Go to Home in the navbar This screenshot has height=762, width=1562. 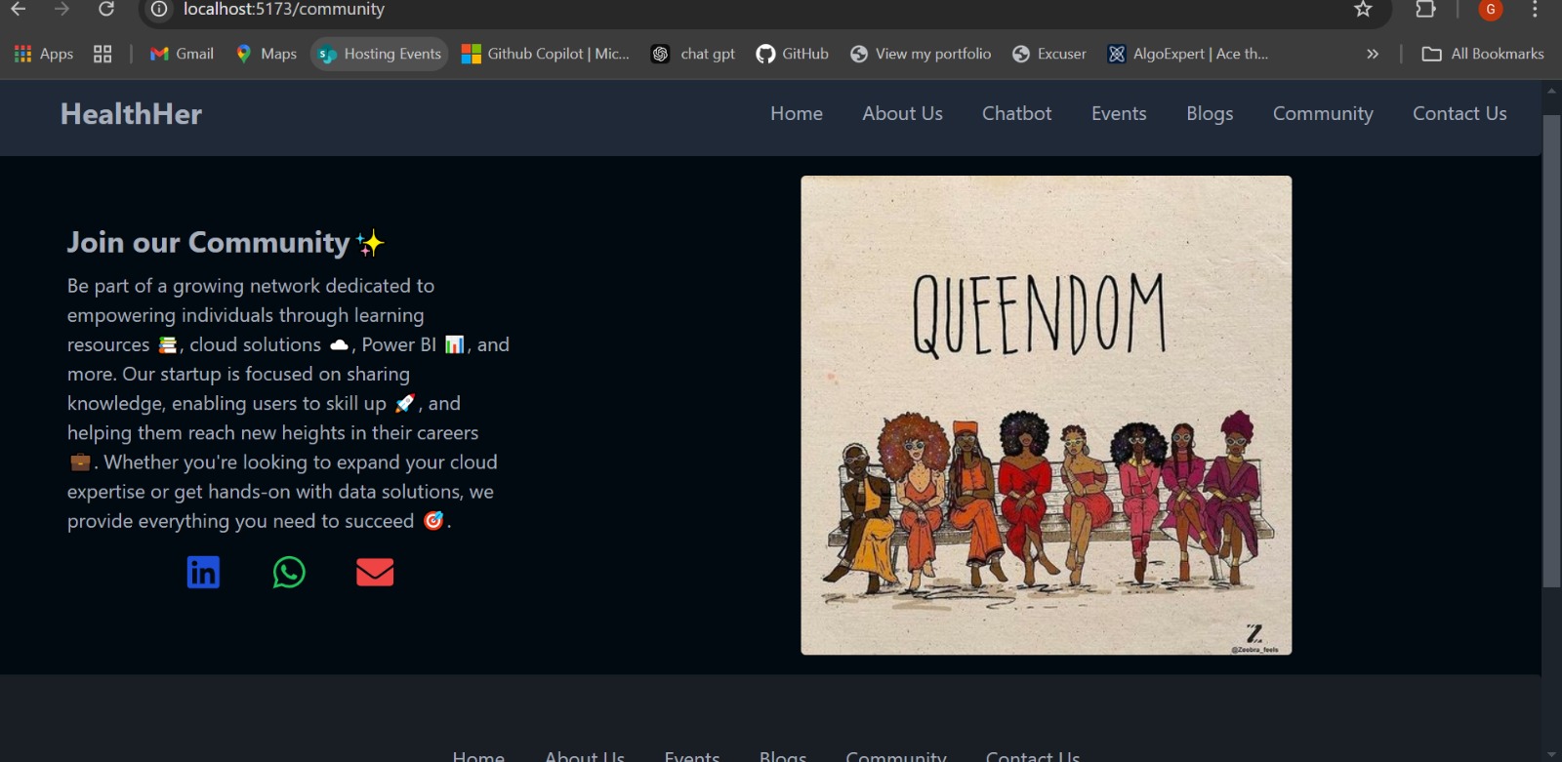pos(797,113)
